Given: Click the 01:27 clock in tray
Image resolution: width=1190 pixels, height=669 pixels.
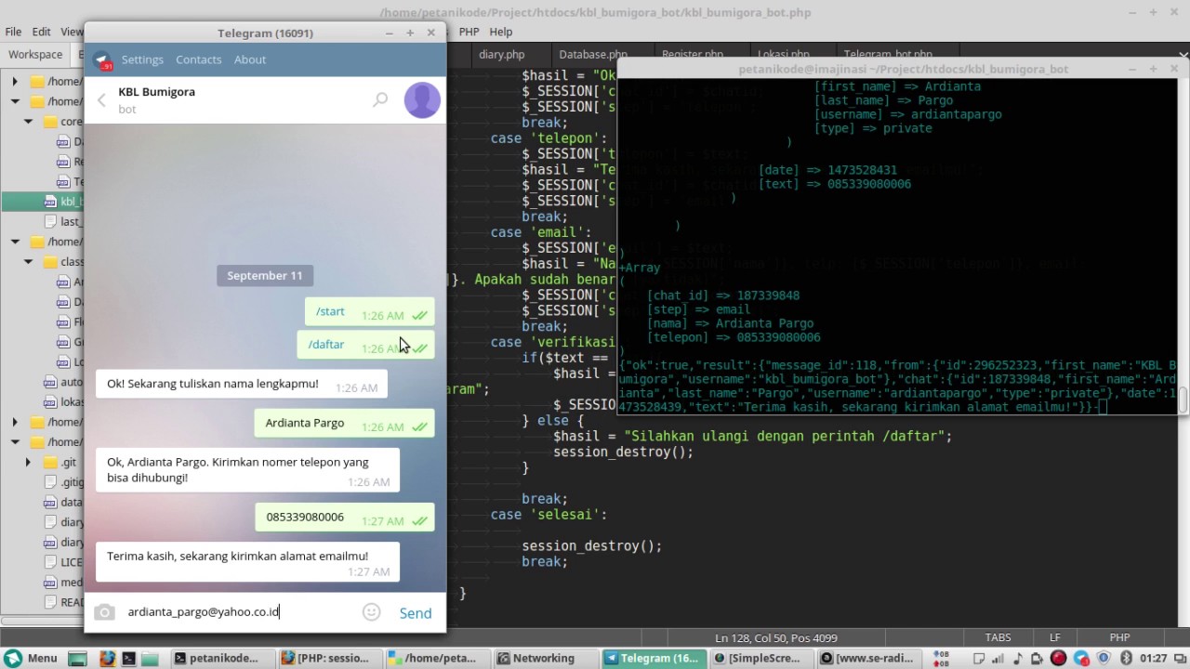Looking at the screenshot, I should pyautogui.click(x=1154, y=658).
